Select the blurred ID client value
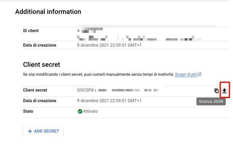The image size is (233, 153). point(139,34)
